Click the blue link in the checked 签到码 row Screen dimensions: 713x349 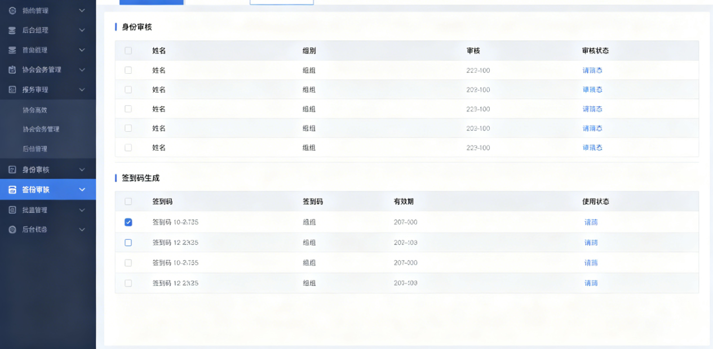(591, 222)
